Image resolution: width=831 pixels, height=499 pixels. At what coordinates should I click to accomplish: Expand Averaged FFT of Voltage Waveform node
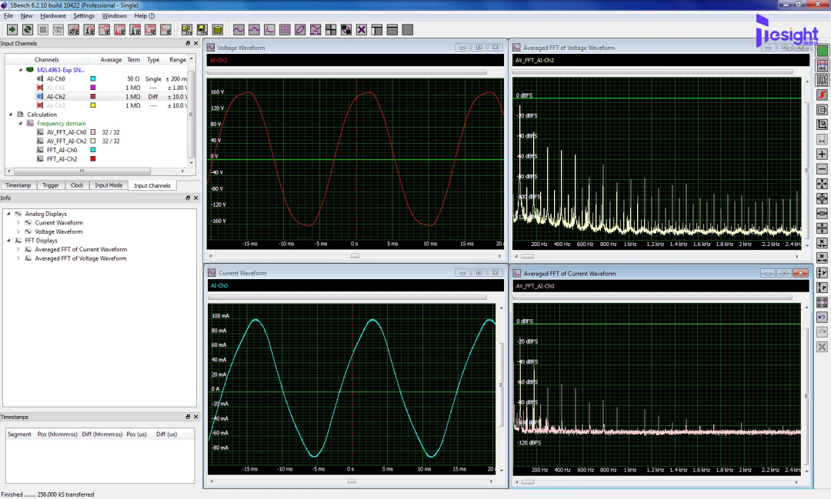[x=18, y=258]
